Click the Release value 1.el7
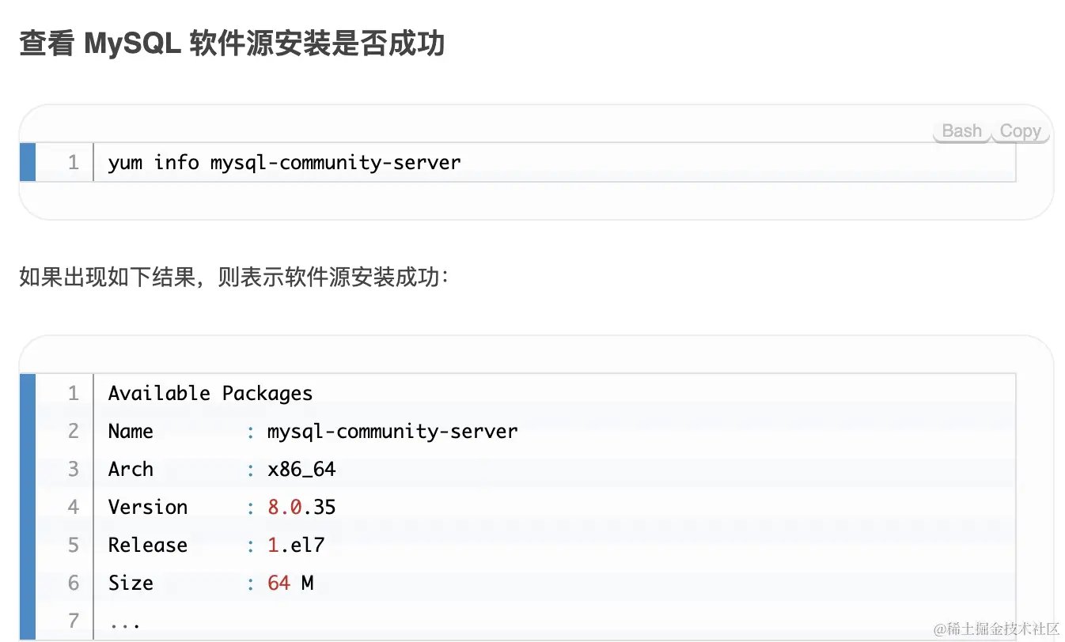Image resolution: width=1065 pixels, height=642 pixels. [x=296, y=546]
